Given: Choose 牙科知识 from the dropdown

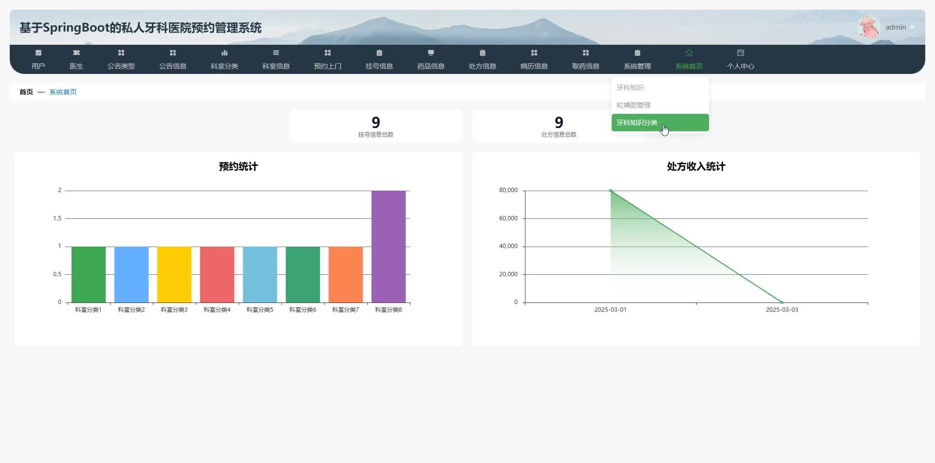Looking at the screenshot, I should (x=630, y=88).
